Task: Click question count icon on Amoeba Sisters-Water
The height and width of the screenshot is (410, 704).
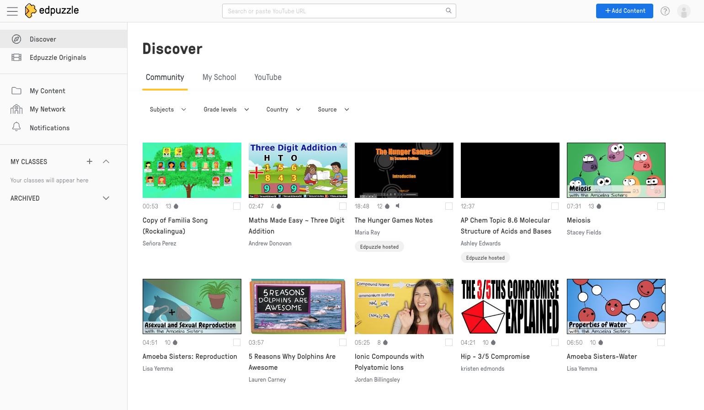Action: click(601, 342)
